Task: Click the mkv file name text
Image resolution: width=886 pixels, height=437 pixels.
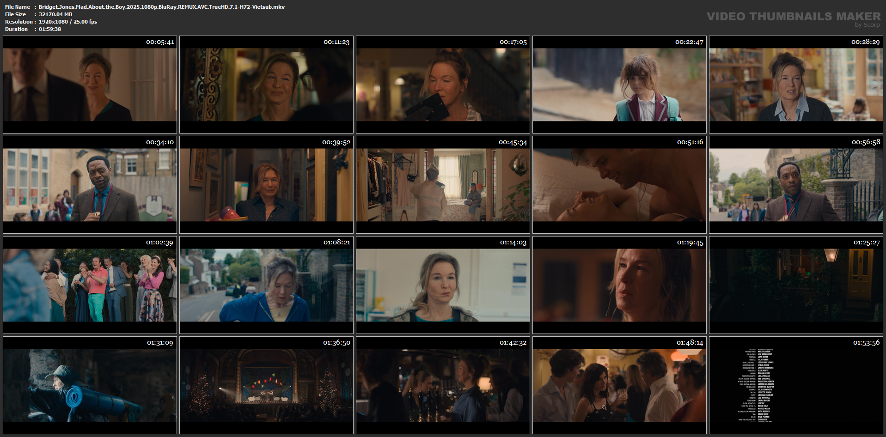Action: [x=162, y=7]
